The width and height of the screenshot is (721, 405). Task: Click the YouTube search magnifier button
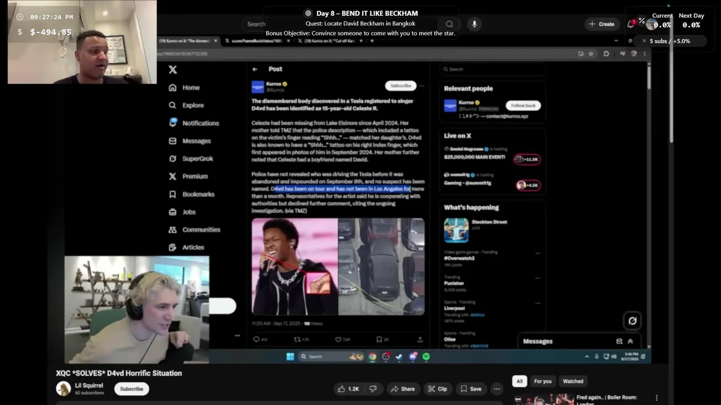449,24
